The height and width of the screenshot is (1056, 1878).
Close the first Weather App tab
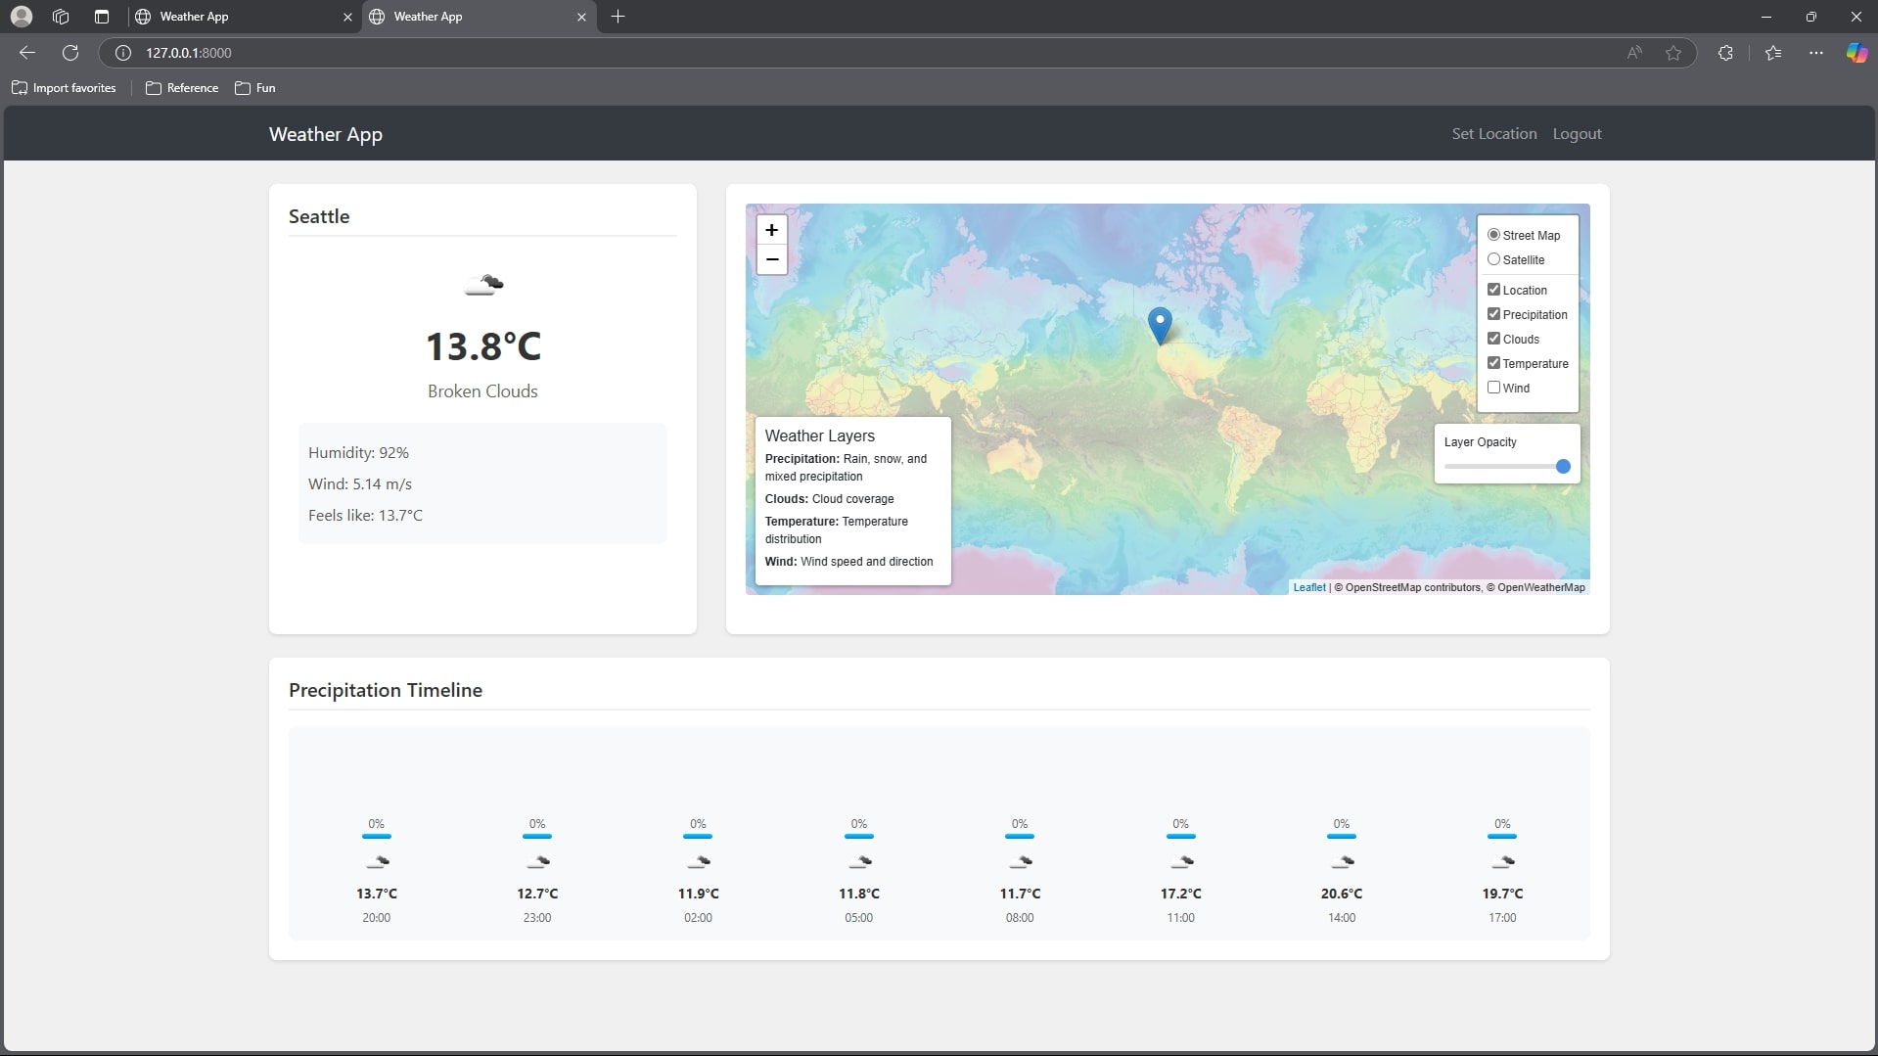(347, 17)
